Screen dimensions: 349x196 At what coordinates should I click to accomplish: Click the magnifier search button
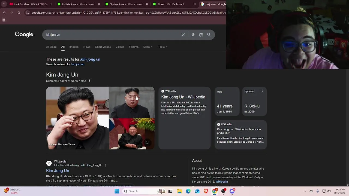[209, 35]
